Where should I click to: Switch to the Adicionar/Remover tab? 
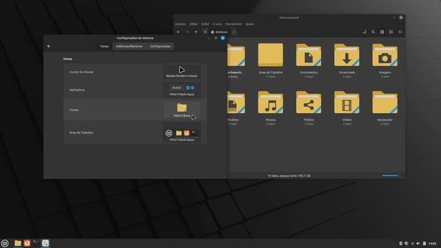coord(130,46)
